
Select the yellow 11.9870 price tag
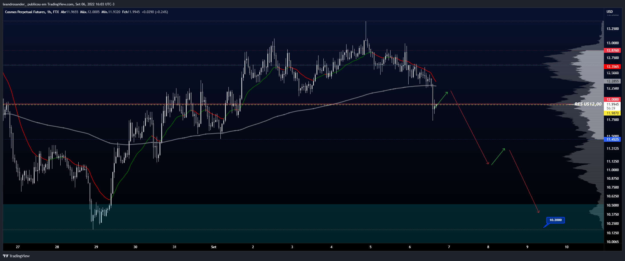(612, 113)
